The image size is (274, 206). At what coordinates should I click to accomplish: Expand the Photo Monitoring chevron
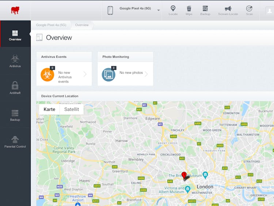tap(146, 74)
